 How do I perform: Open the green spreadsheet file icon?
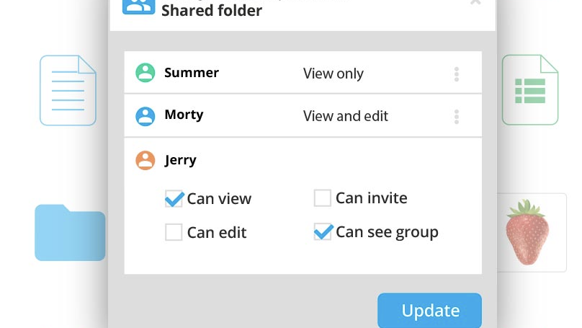tap(530, 90)
